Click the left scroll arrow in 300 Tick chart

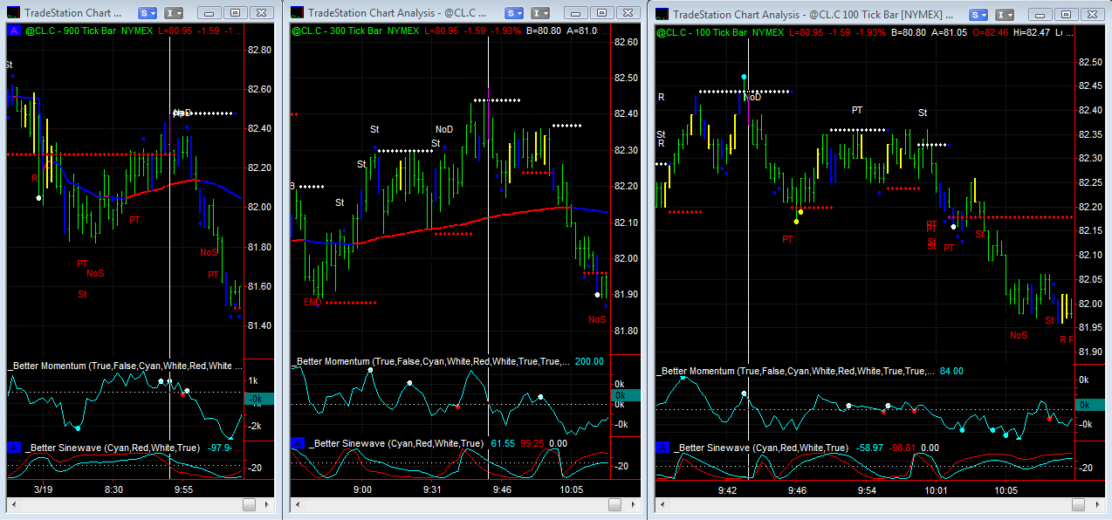click(297, 503)
